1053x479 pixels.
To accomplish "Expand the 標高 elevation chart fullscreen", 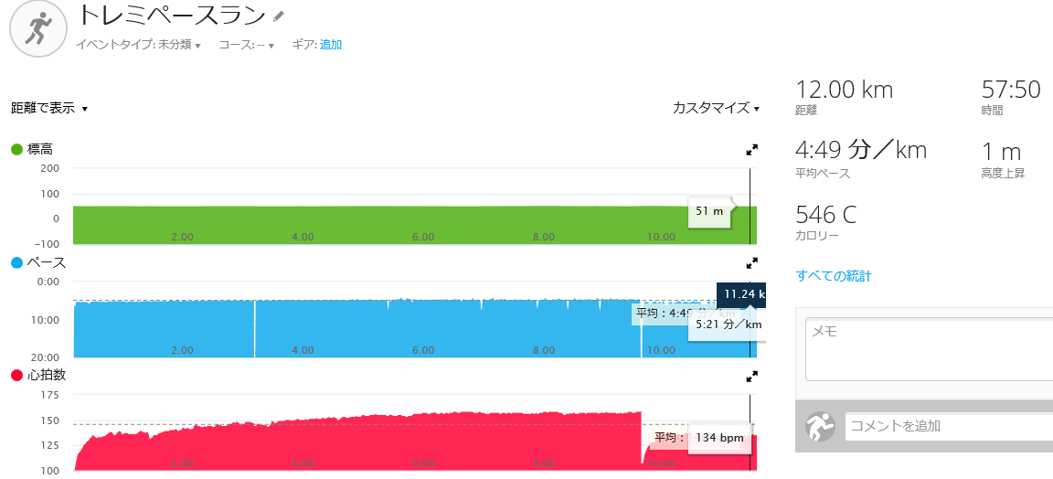I will pyautogui.click(x=752, y=150).
